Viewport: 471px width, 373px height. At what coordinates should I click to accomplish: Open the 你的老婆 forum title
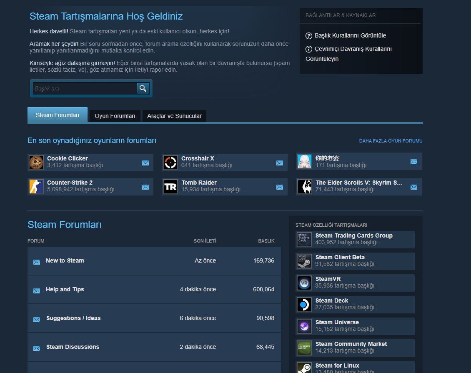327,158
